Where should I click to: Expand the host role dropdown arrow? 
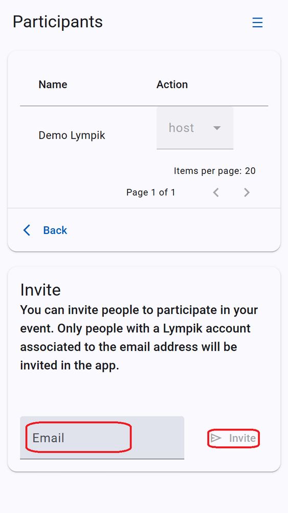click(217, 128)
